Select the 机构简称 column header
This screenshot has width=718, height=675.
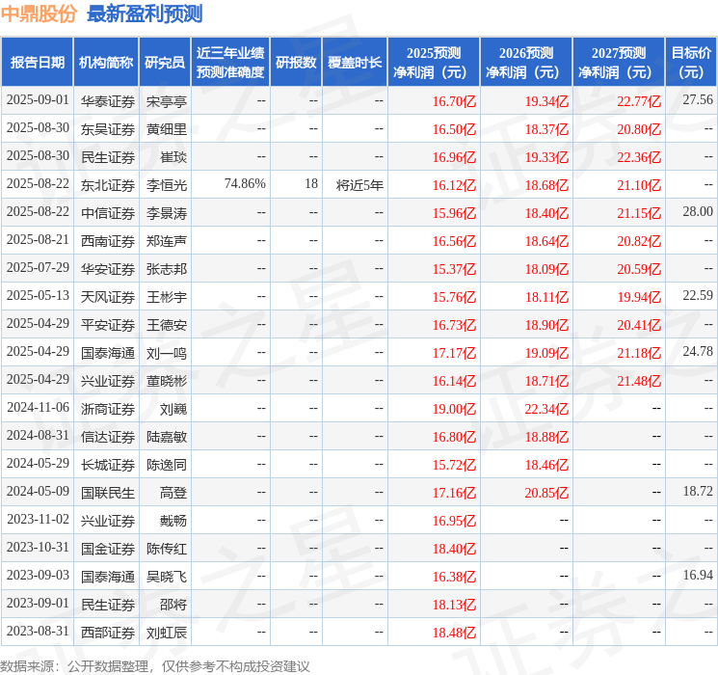106,63
